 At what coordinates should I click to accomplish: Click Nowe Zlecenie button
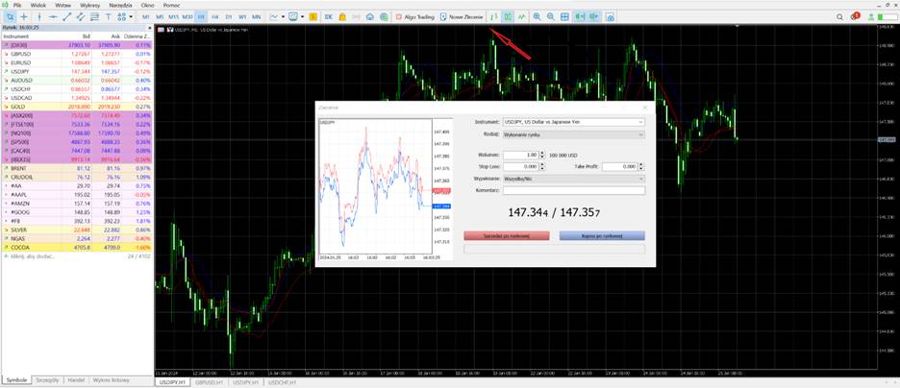[x=462, y=16]
